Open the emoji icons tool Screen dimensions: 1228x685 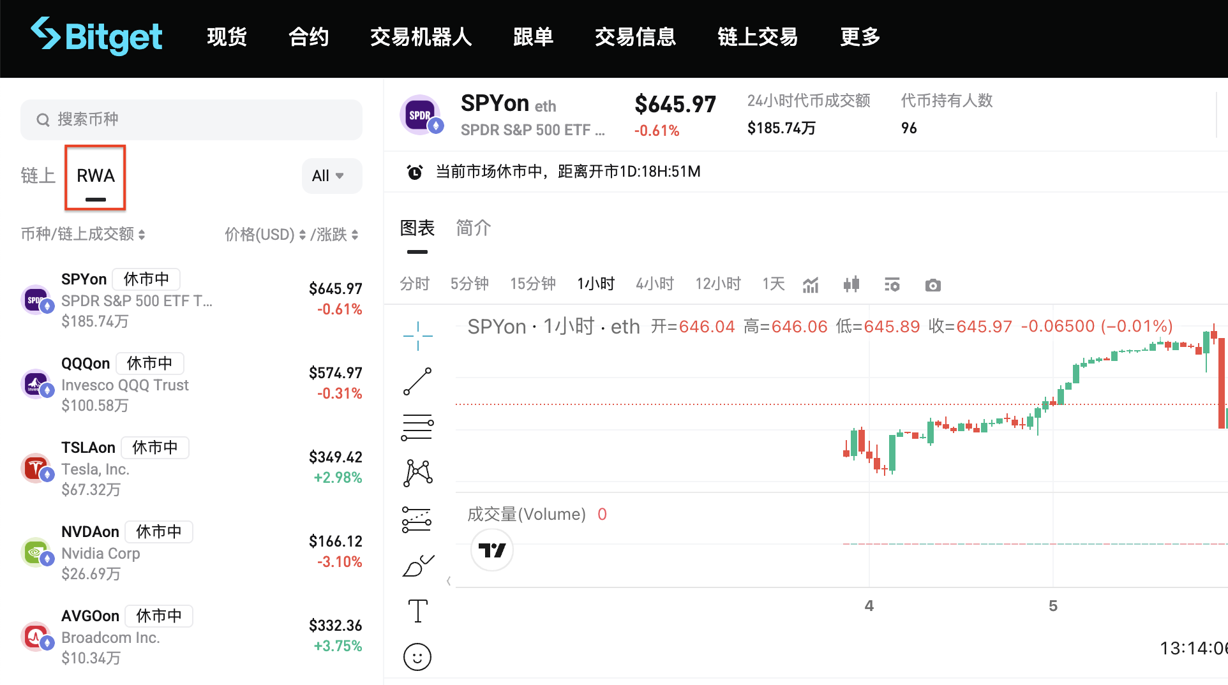[x=417, y=657]
